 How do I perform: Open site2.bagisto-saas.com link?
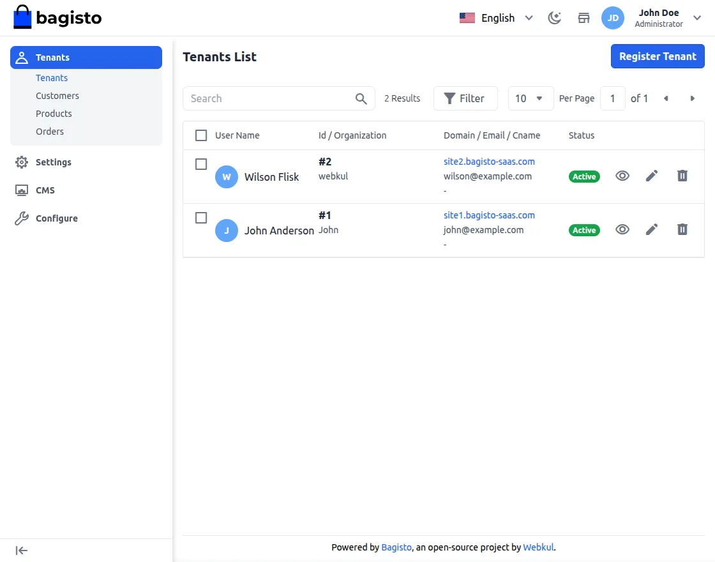click(489, 162)
